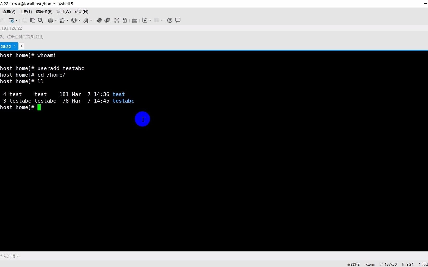This screenshot has height=267, width=428.
Task: Launch Xagent key icon
Action: coord(107,20)
